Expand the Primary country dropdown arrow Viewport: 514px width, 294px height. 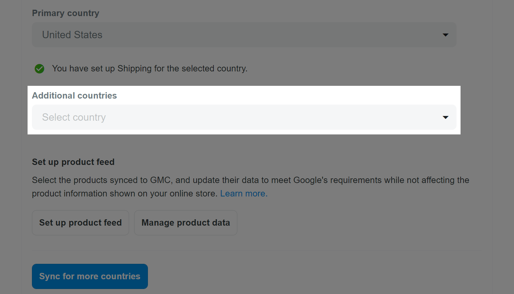[445, 35]
